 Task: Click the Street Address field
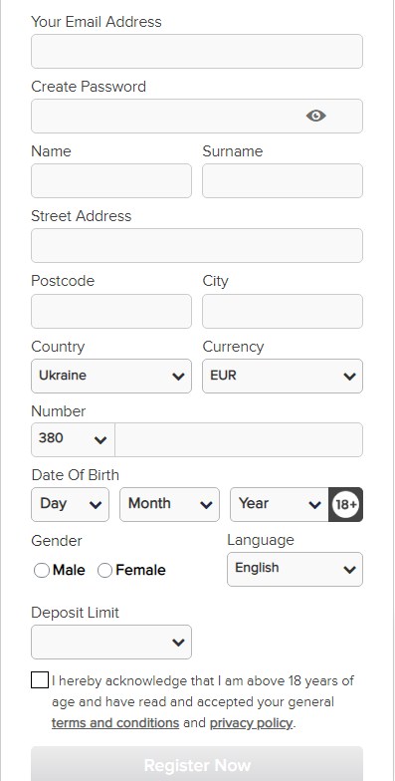click(197, 245)
